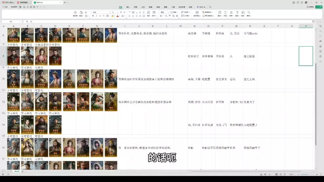Click the center horizontal align icon
This screenshot has width=324, height=182.
133,16
